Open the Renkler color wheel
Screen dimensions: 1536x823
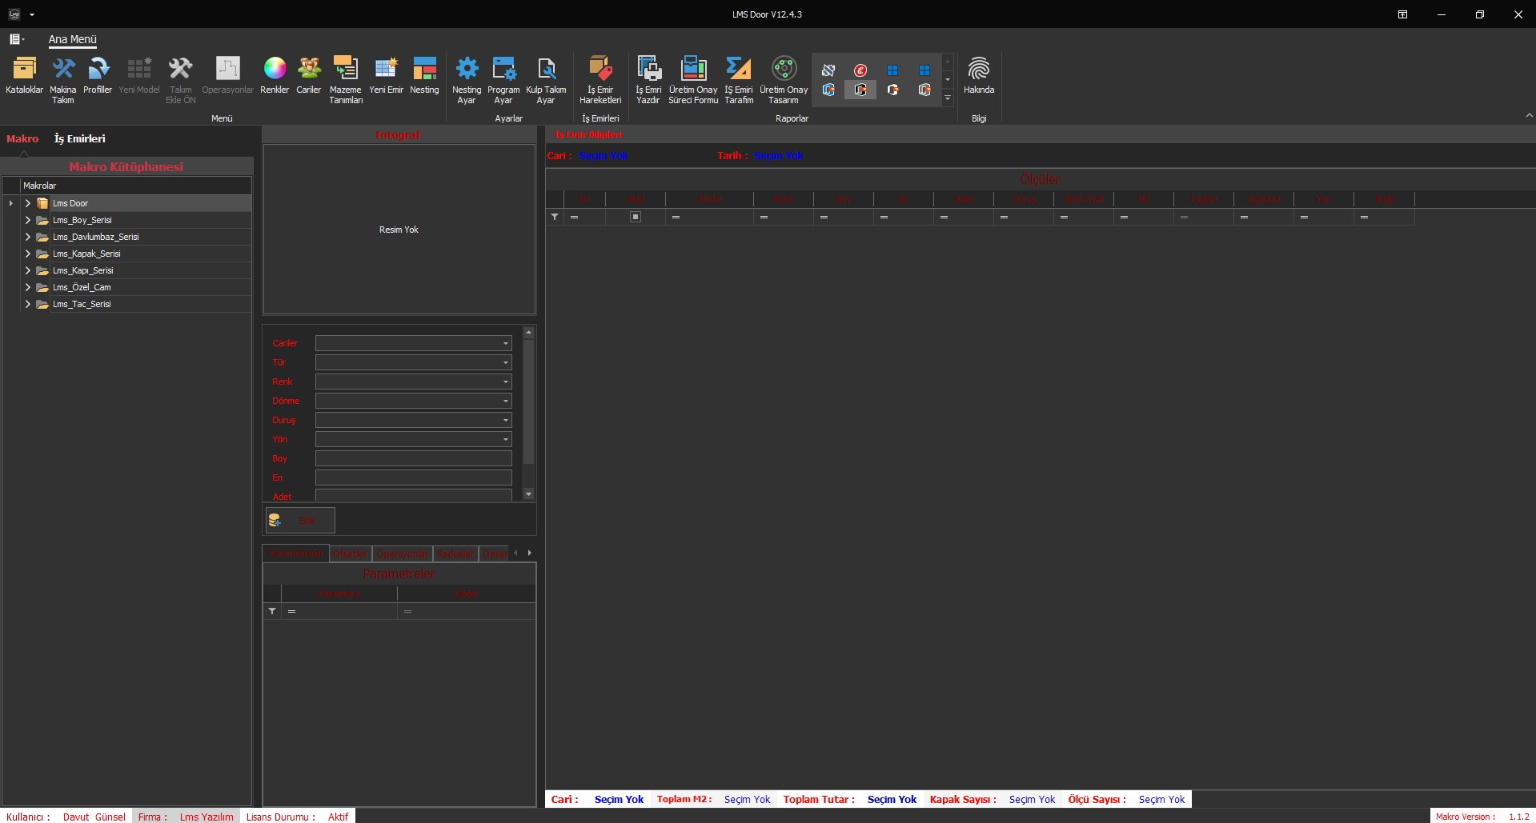pos(275,76)
